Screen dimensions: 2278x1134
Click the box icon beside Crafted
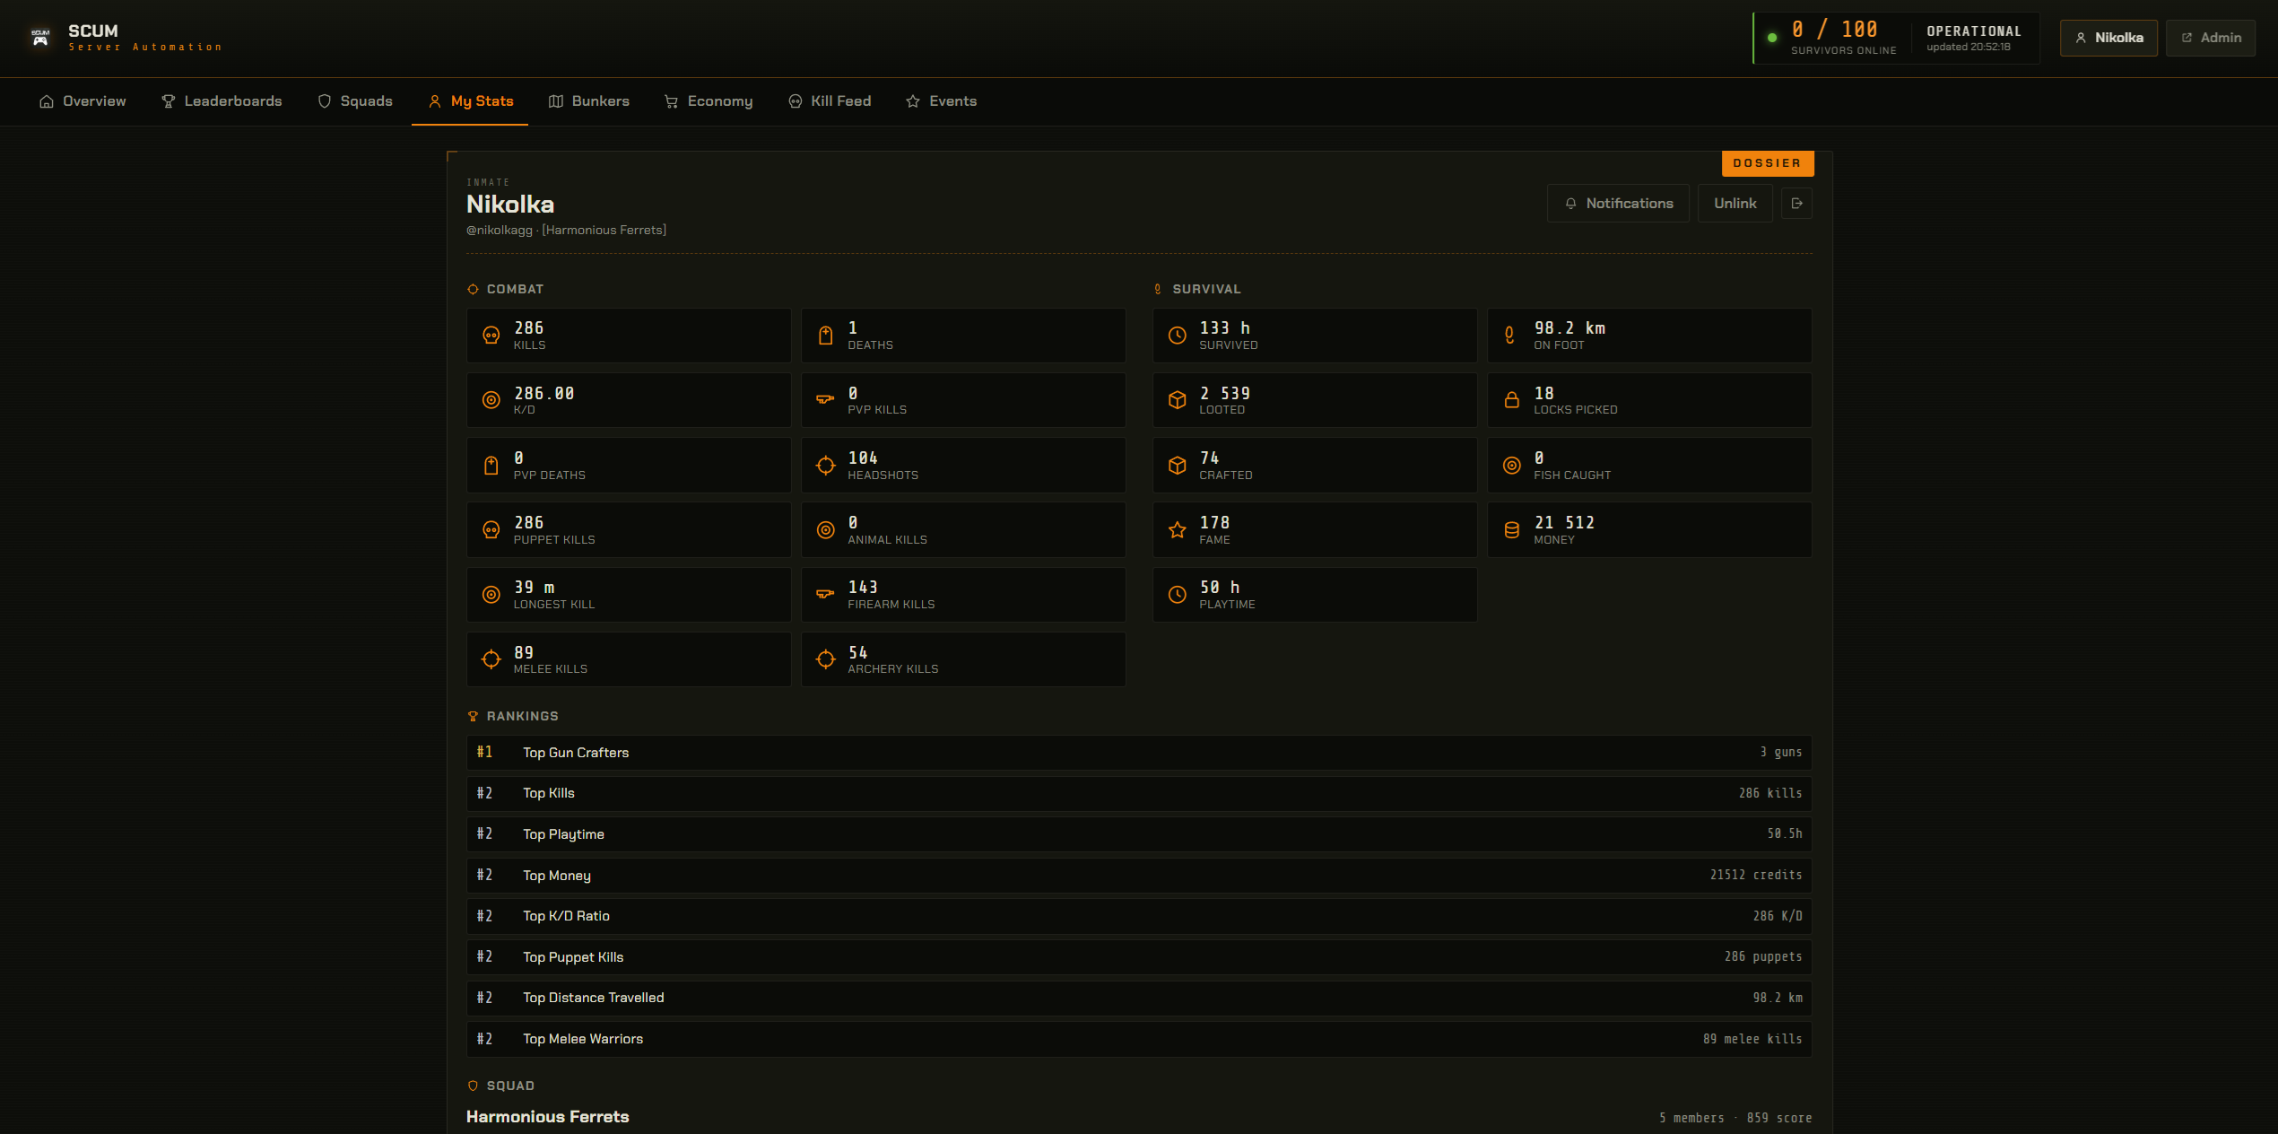coord(1178,466)
